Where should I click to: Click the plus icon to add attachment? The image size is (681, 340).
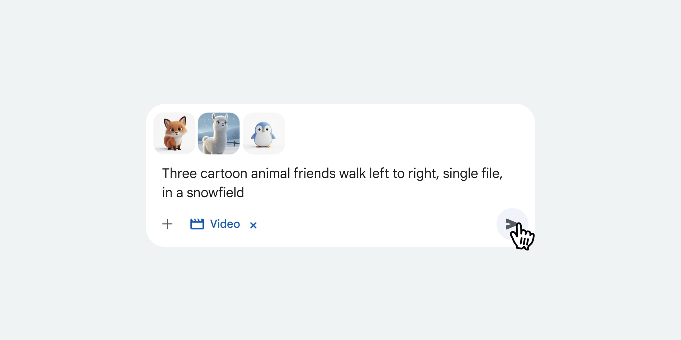click(x=167, y=224)
